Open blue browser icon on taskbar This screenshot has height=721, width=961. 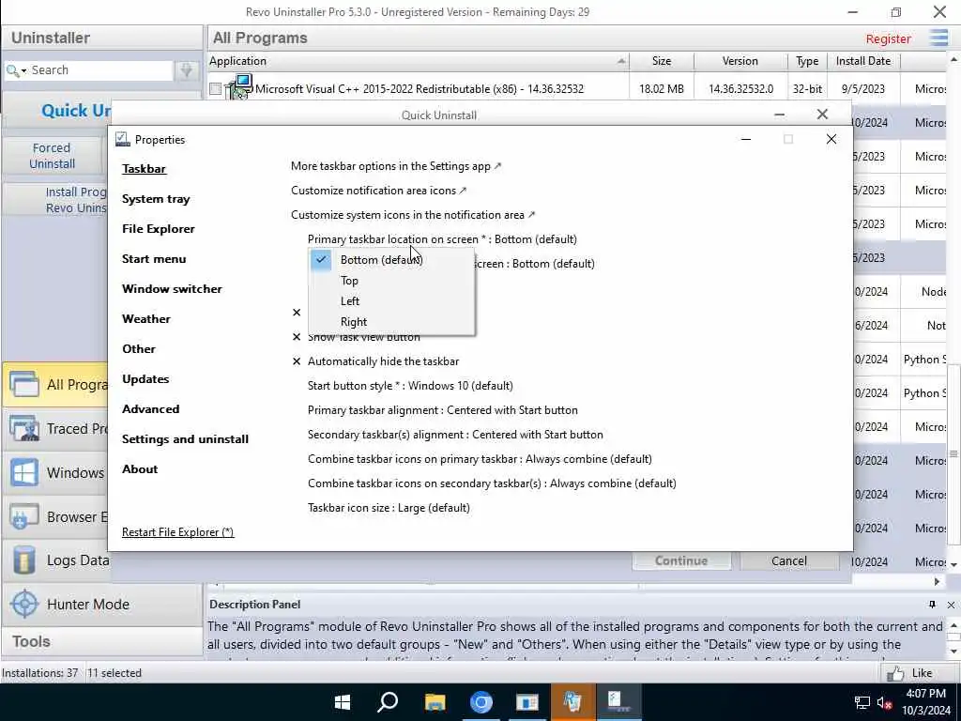click(481, 702)
